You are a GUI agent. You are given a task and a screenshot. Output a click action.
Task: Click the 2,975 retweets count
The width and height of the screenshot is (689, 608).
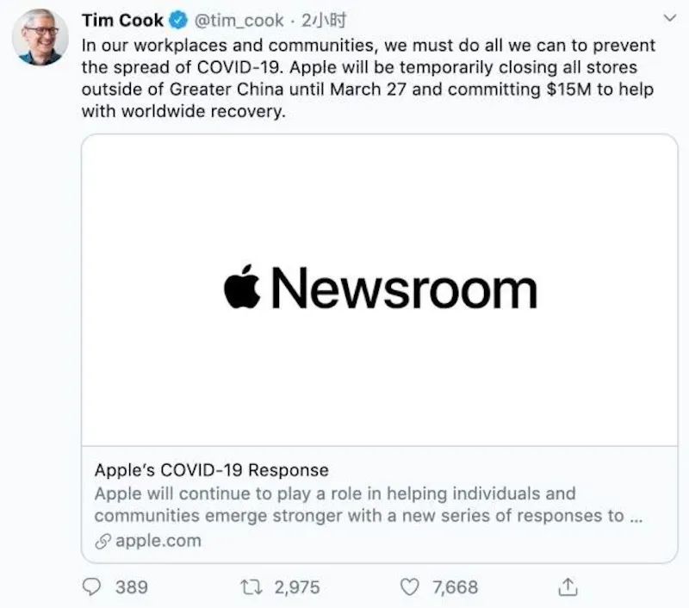pos(296,587)
